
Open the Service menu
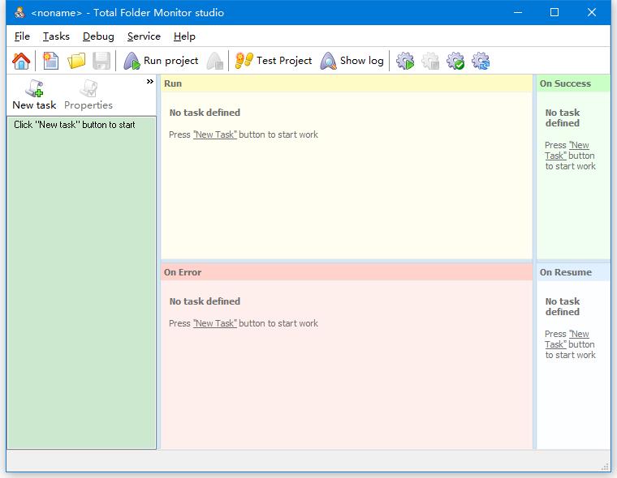pos(144,36)
